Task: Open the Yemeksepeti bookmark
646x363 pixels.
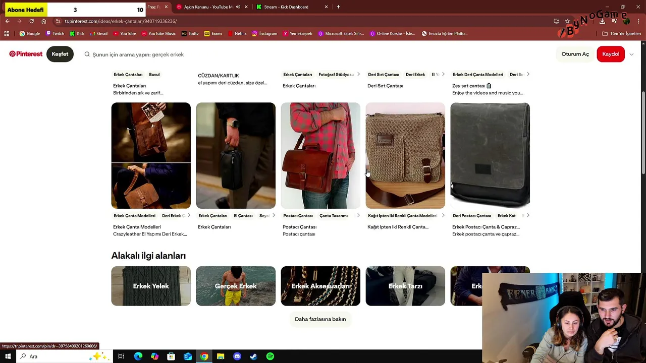Action: click(298, 34)
